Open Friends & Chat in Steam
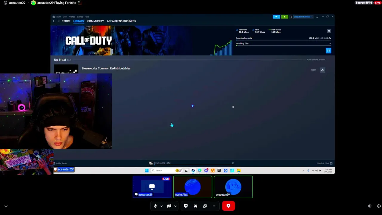This screenshot has height=215, width=382. (324, 163)
